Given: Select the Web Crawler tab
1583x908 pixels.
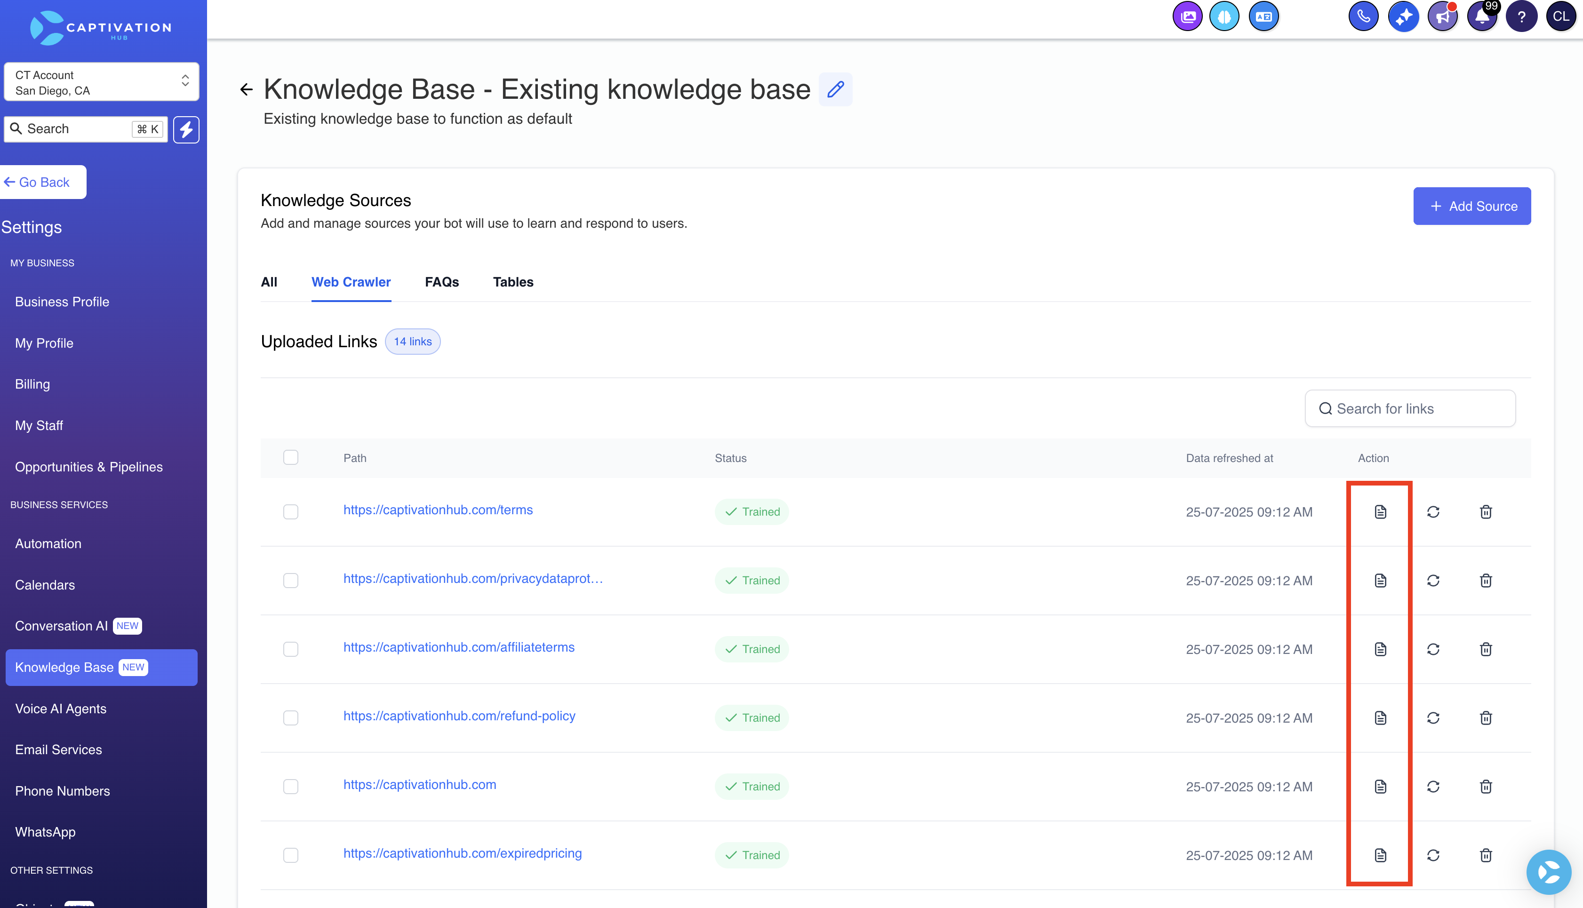Looking at the screenshot, I should 351,282.
